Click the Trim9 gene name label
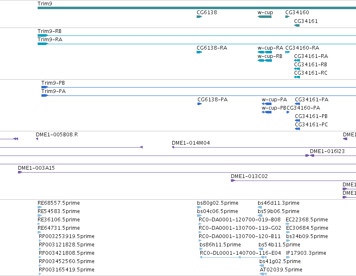 pyautogui.click(x=45, y=4)
